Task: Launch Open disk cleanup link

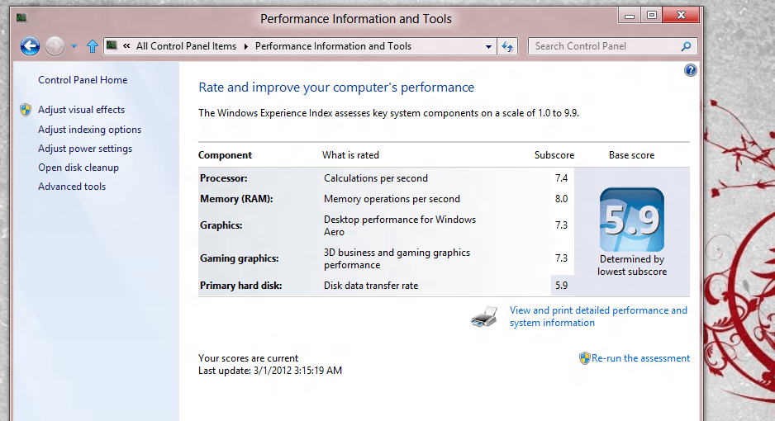Action: [78, 168]
